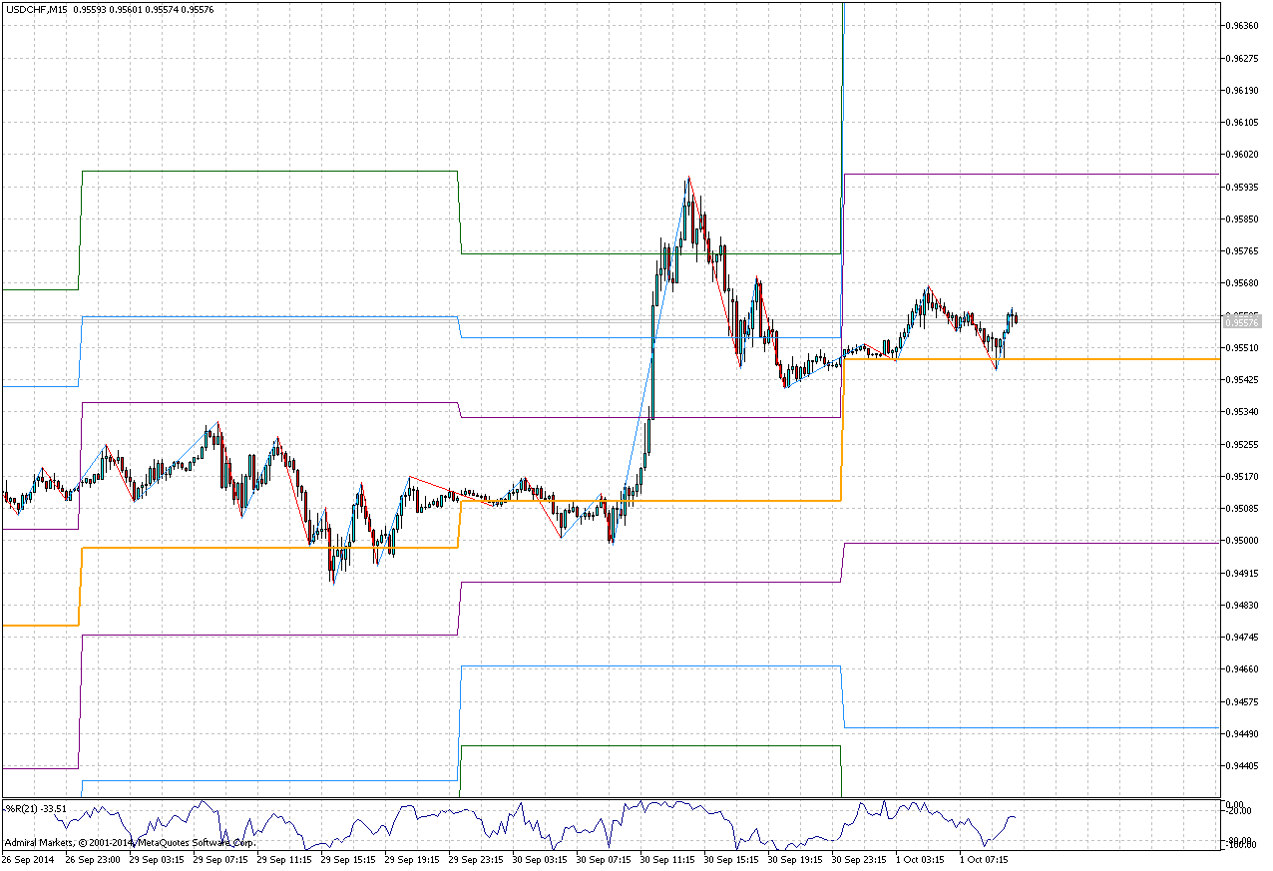Screen dimensions: 1273x871
Task: Click the 26 Sep 23:00 time axis label
Action: (94, 858)
